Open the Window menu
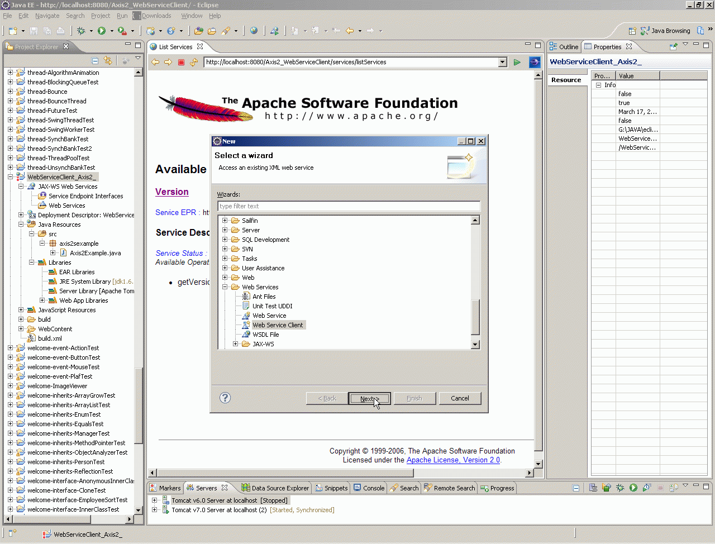The width and height of the screenshot is (715, 544). tap(192, 16)
